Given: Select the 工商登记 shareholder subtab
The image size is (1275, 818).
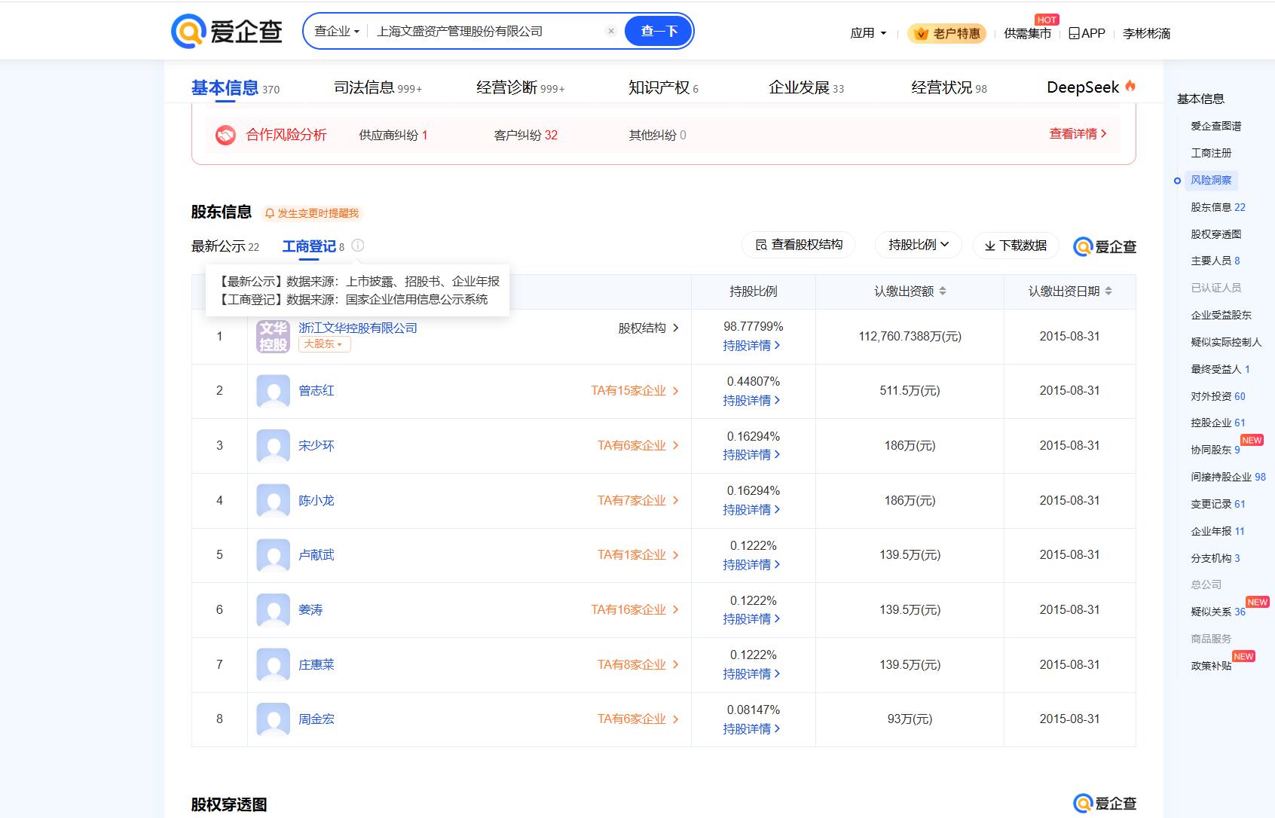Looking at the screenshot, I should (x=313, y=246).
